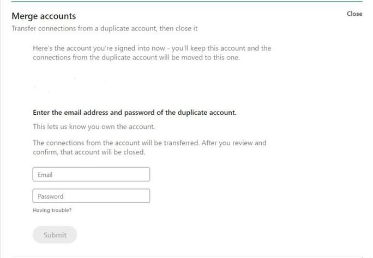Click the bold "Enter the email address and password" instruction
The width and height of the screenshot is (373, 258).
tap(134, 113)
